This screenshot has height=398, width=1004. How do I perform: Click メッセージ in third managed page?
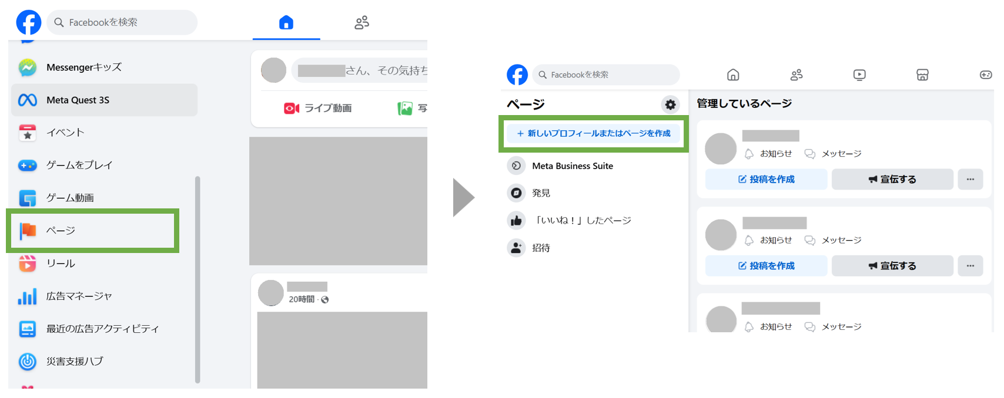(833, 327)
